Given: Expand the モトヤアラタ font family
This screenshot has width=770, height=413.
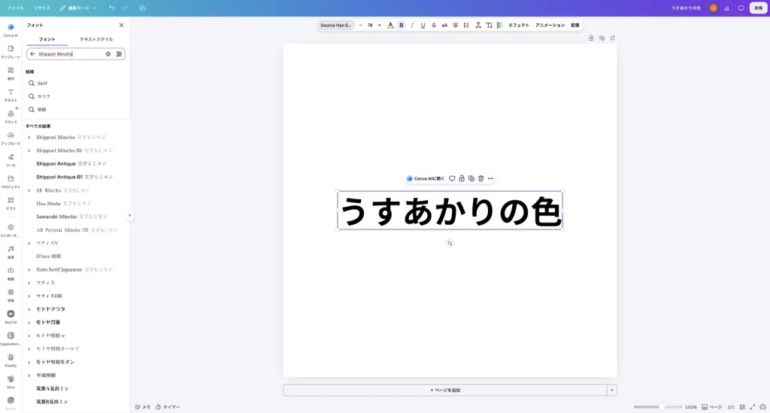Looking at the screenshot, I should tap(29, 309).
